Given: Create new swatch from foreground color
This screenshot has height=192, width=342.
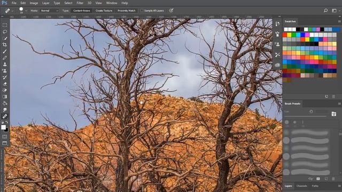Looking at the screenshot, I should click(x=327, y=97).
